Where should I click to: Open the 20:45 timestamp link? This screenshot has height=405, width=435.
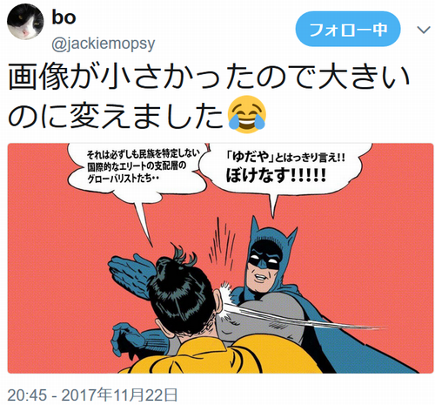click(27, 395)
